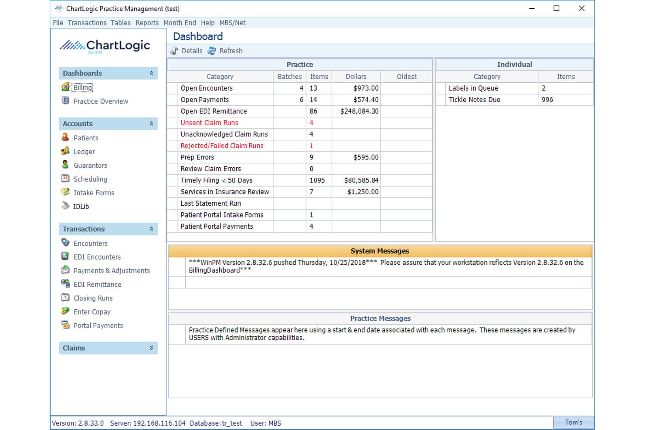Expand the Claims sidebar section
The height and width of the screenshot is (430, 645).
pyautogui.click(x=151, y=348)
